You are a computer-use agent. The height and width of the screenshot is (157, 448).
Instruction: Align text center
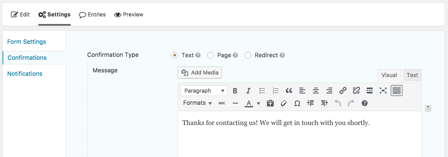click(x=316, y=91)
